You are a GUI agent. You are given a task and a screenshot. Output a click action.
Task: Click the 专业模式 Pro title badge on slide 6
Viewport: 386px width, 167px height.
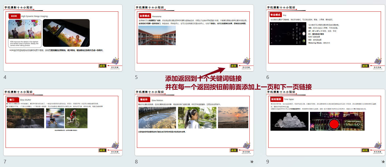[275, 14]
